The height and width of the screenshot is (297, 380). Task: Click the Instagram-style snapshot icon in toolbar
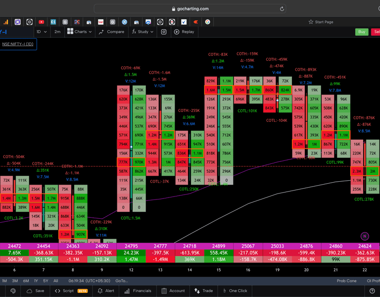click(164, 32)
